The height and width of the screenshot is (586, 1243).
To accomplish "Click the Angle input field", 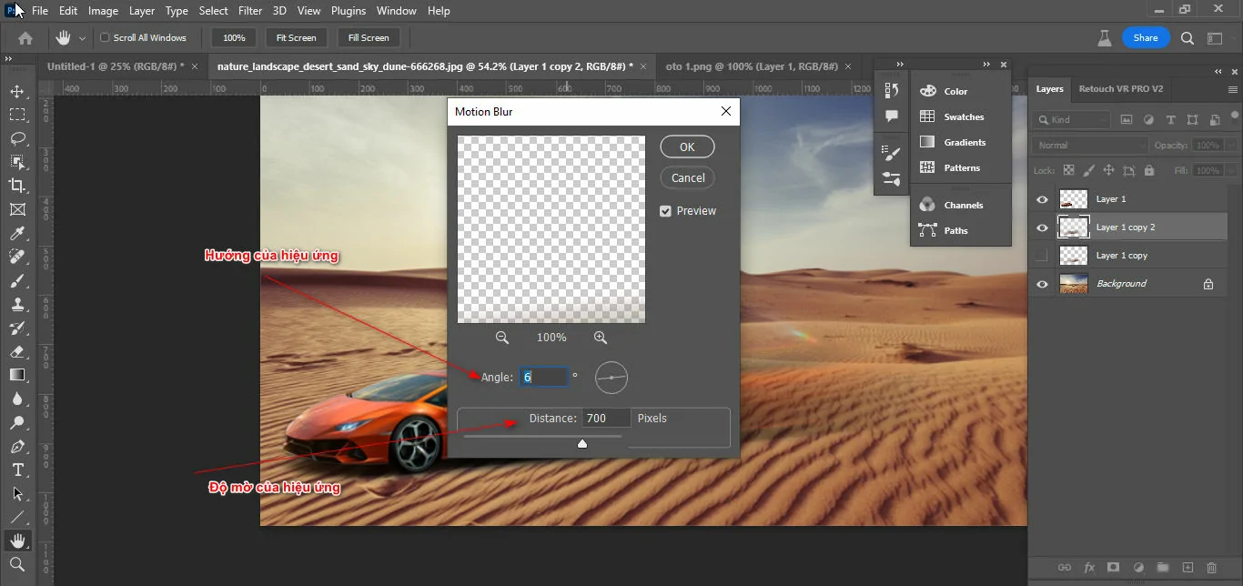I will pos(544,376).
